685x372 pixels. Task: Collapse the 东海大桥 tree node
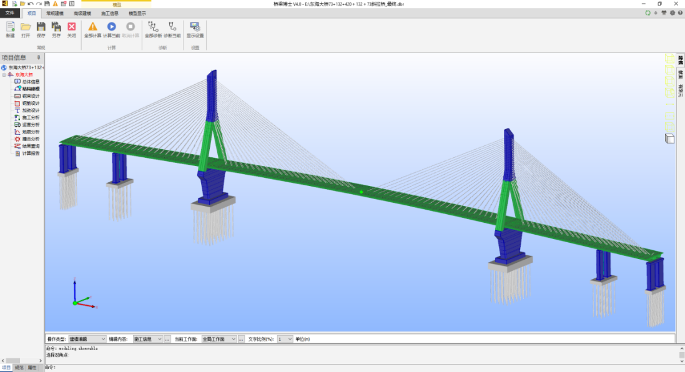[4, 75]
